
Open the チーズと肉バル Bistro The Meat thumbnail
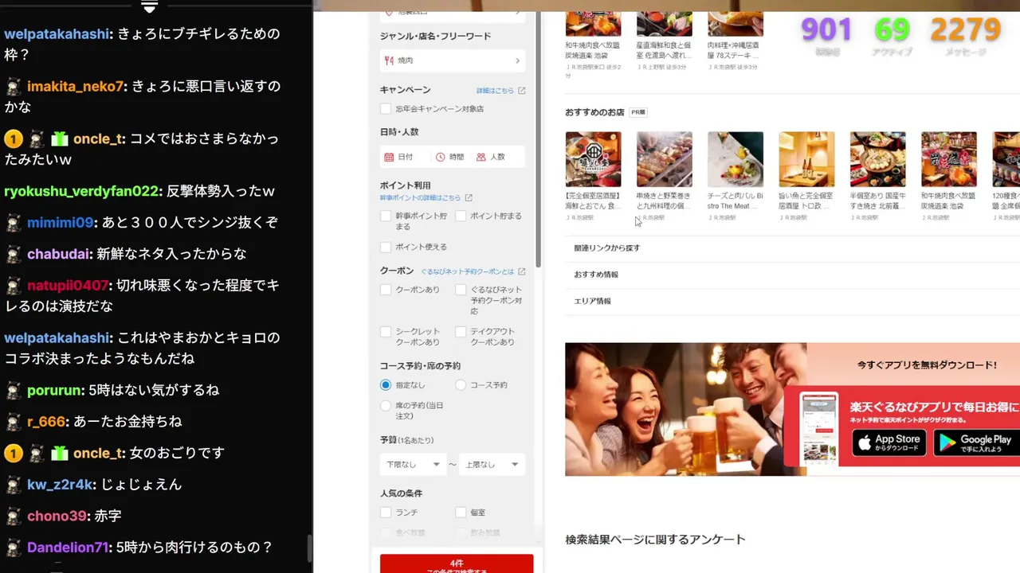click(x=735, y=159)
